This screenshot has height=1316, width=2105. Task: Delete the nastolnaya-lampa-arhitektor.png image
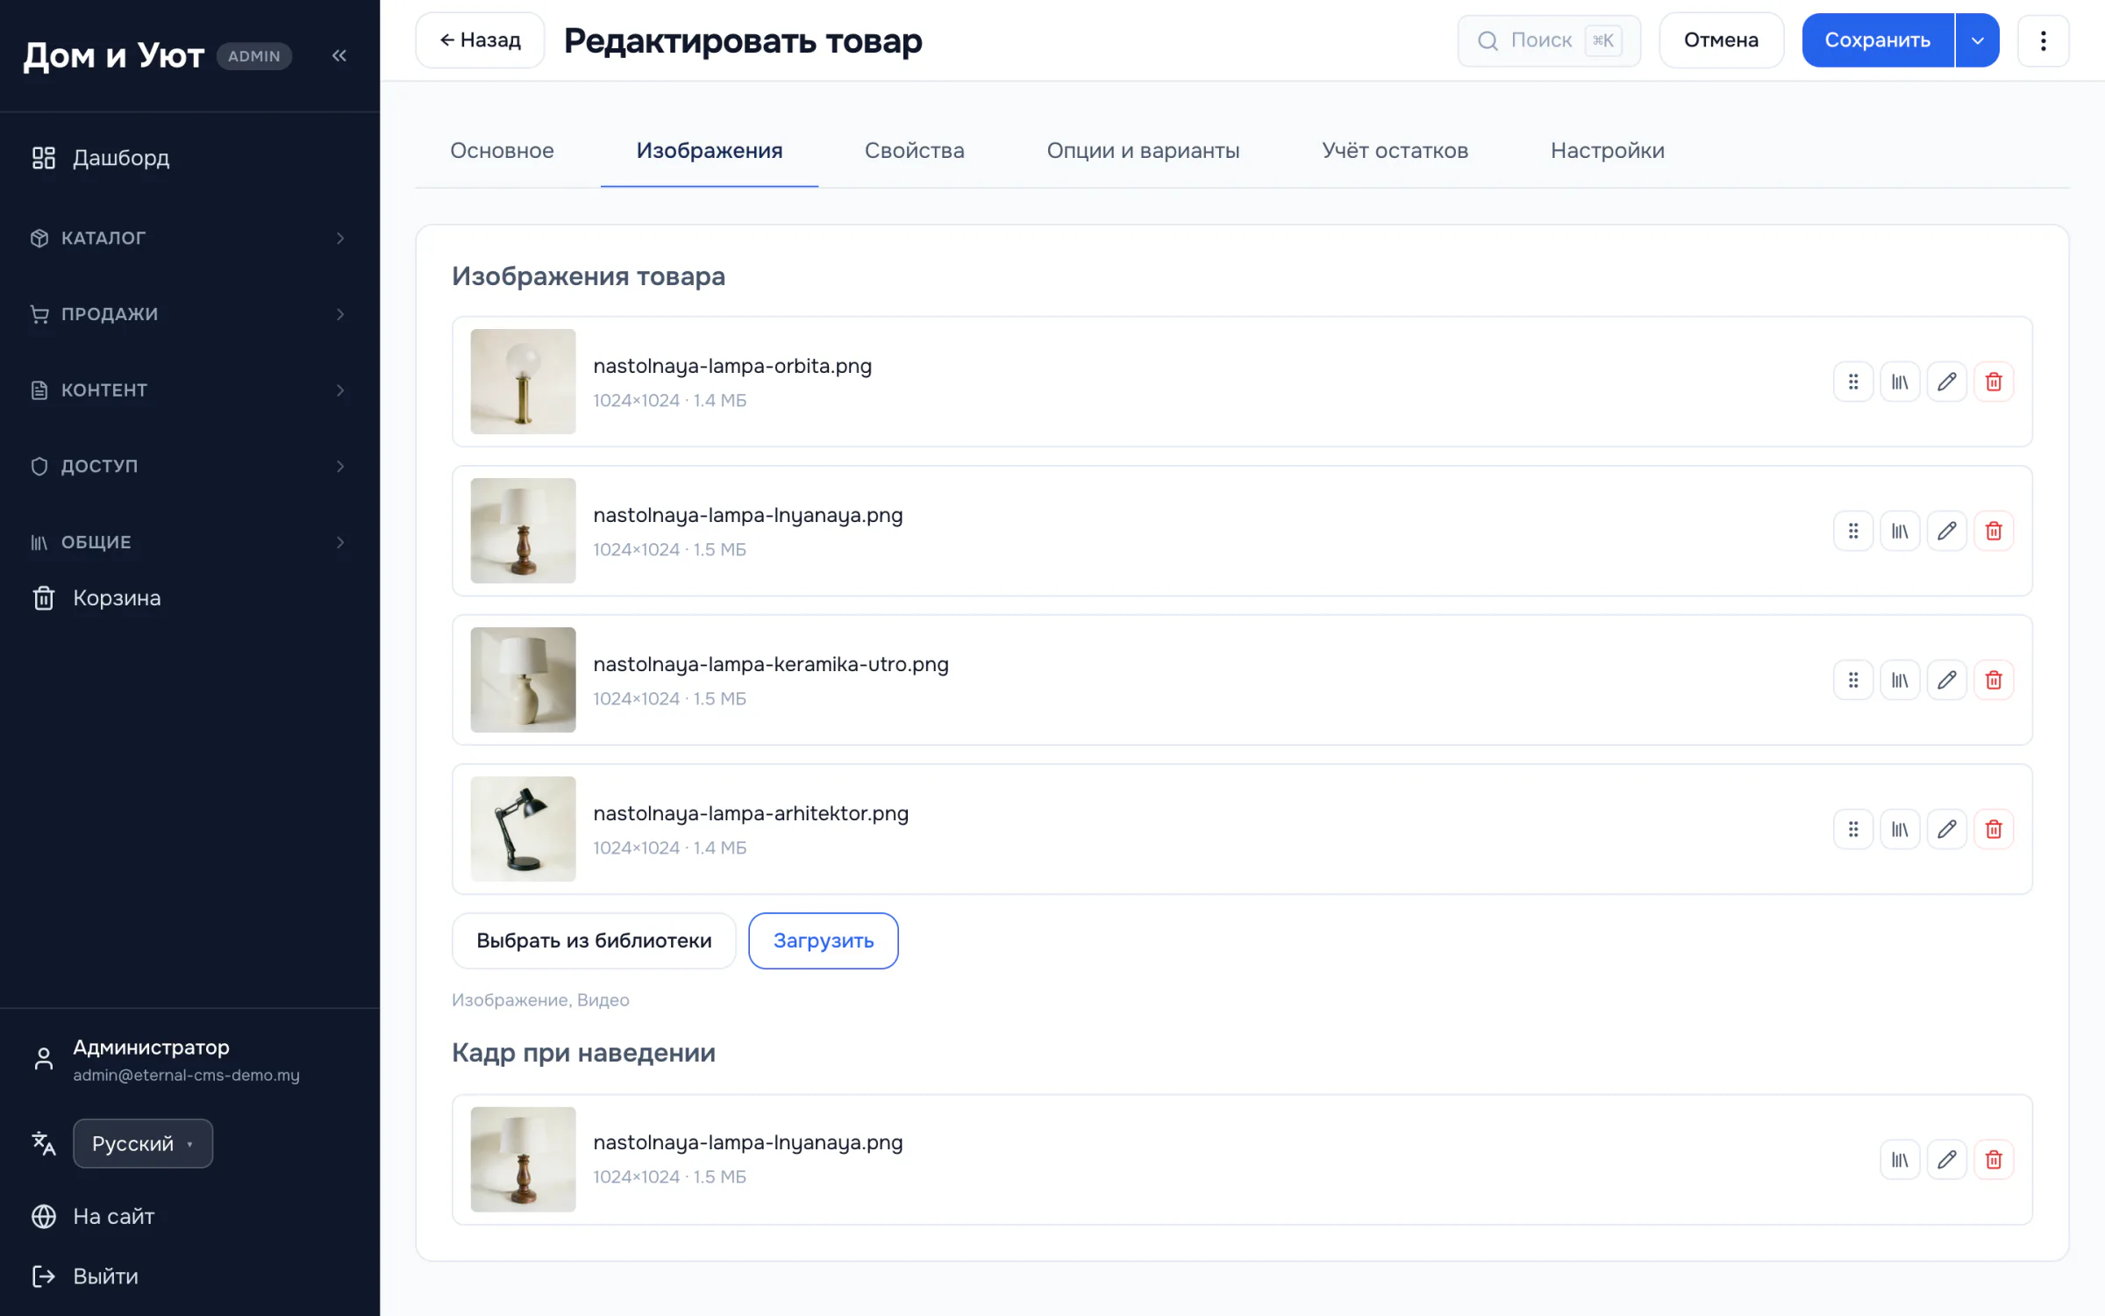1994,829
